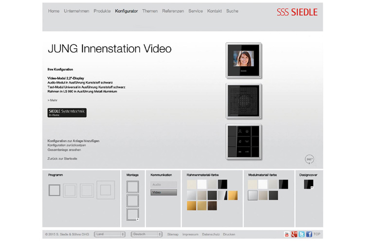Open the Google+ social icon in footer
This screenshot has height=243, width=365.
coord(294,234)
